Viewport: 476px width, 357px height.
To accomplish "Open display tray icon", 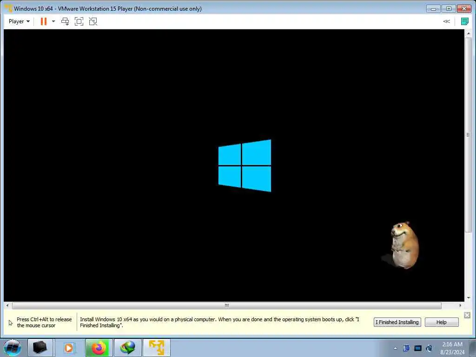I will coord(418,348).
